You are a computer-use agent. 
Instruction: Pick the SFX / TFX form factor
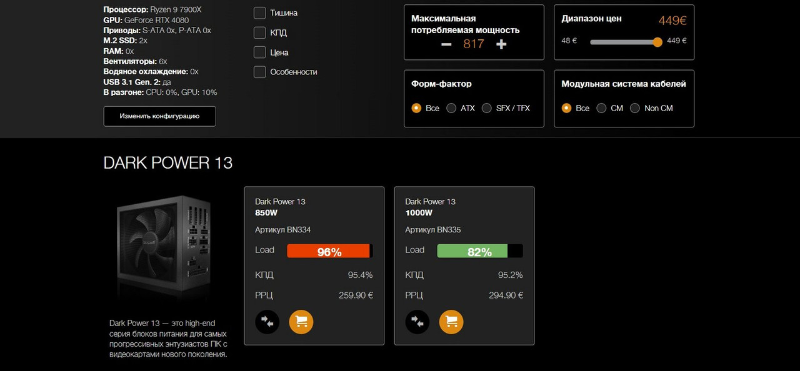click(x=486, y=108)
